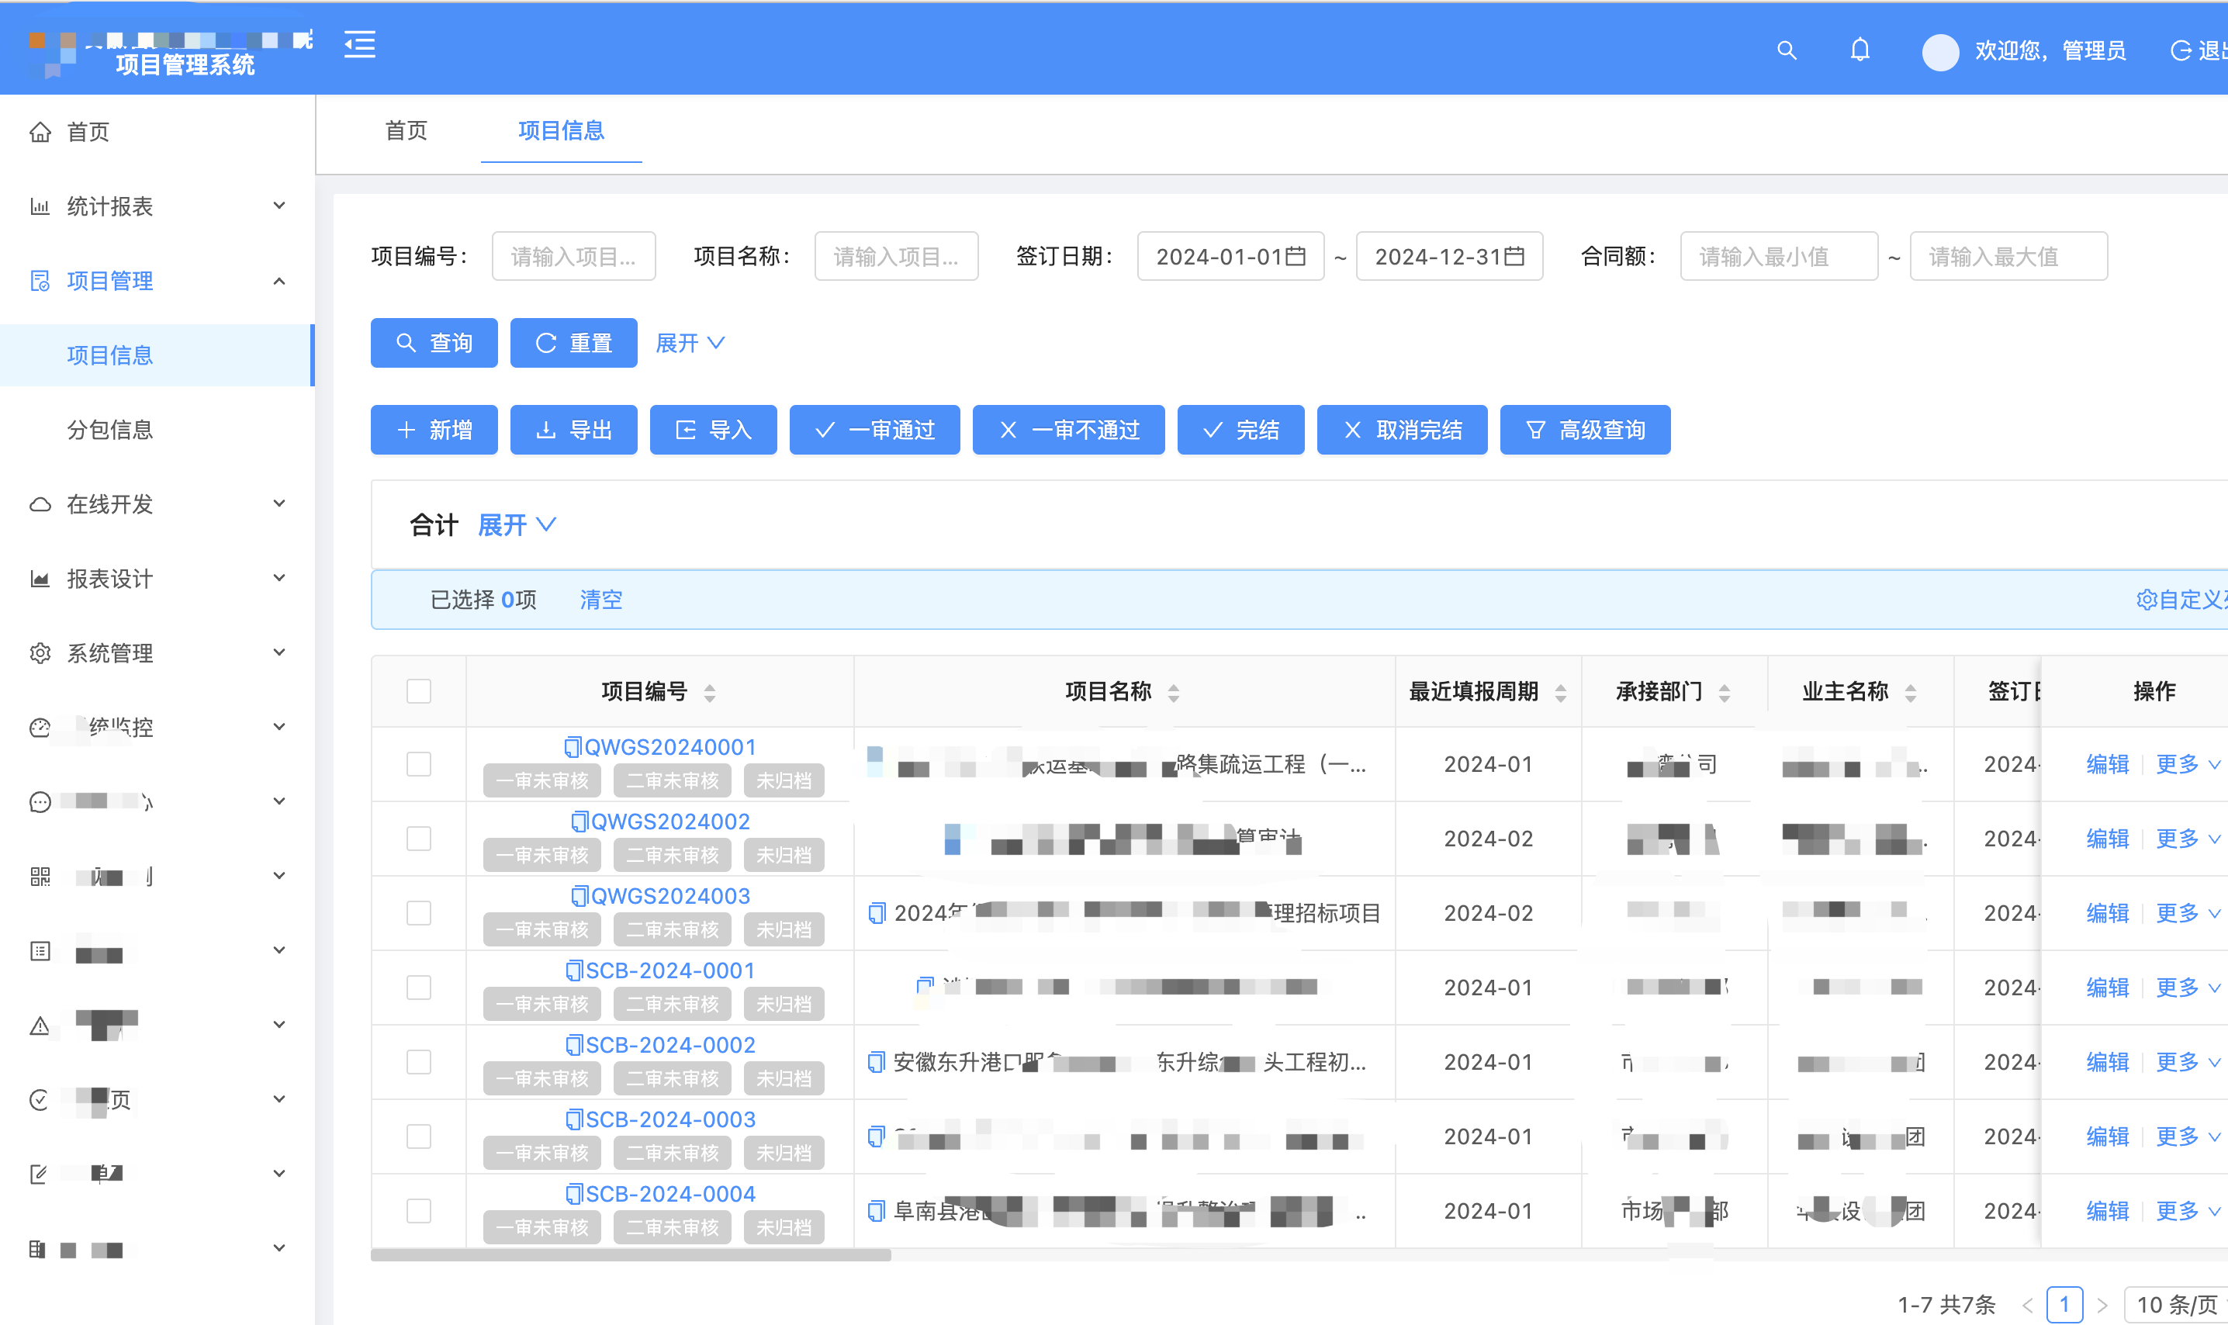Open end date calendar icon 2024-12-31
2228x1325 pixels.
pos(1514,256)
